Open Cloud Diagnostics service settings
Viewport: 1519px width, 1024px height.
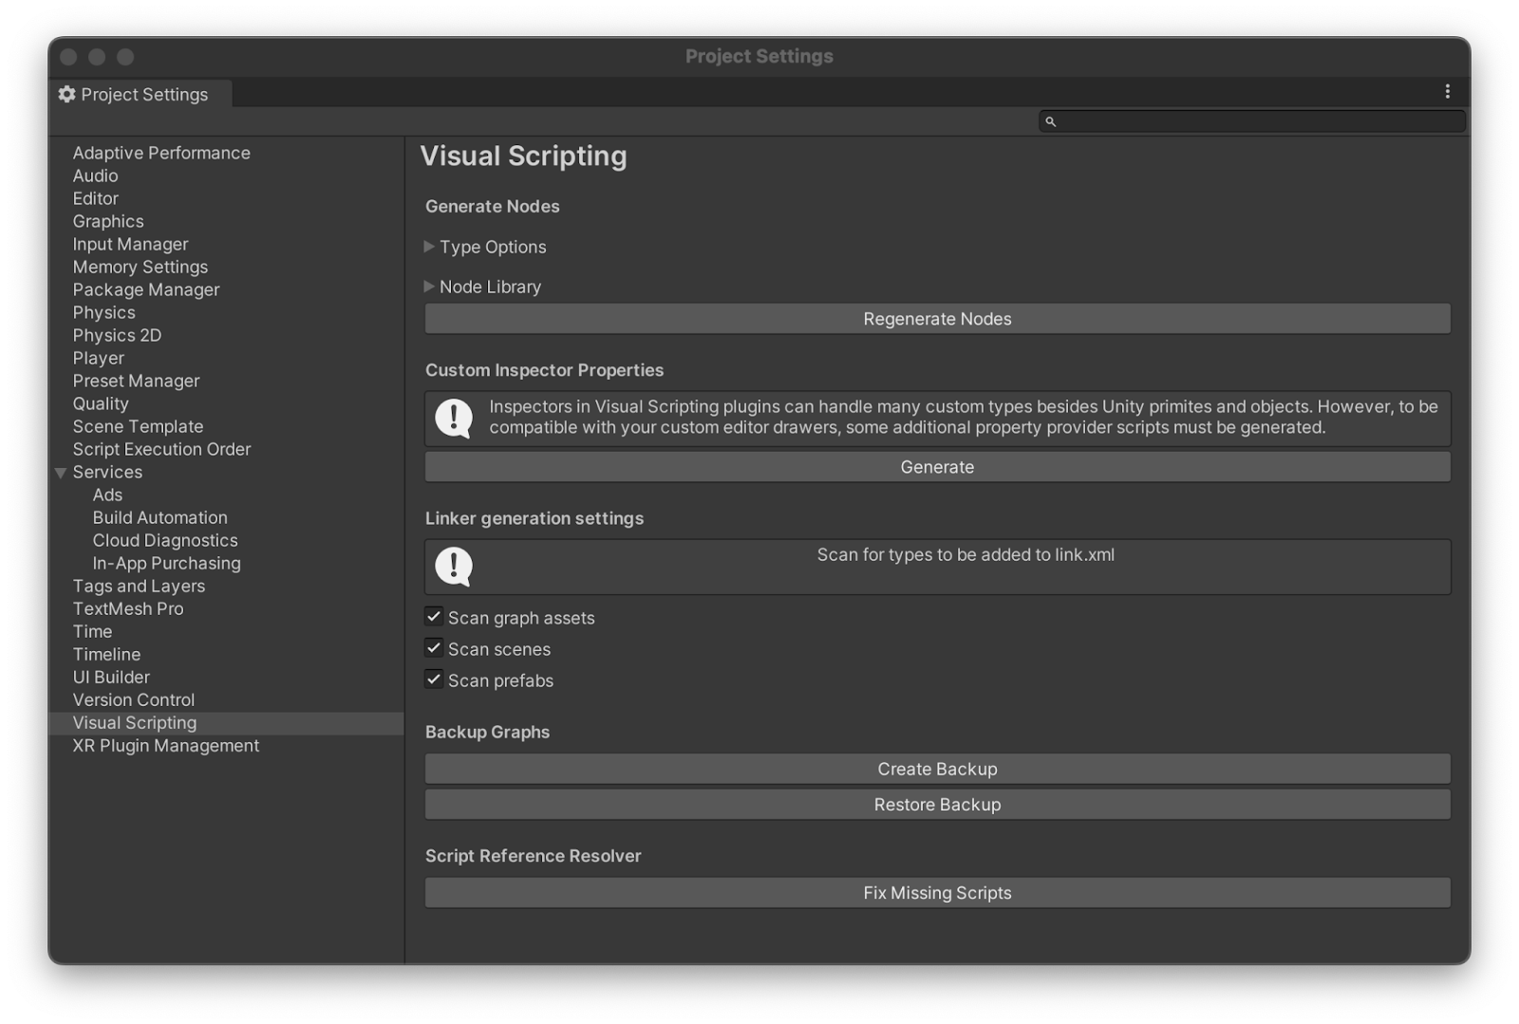165,540
